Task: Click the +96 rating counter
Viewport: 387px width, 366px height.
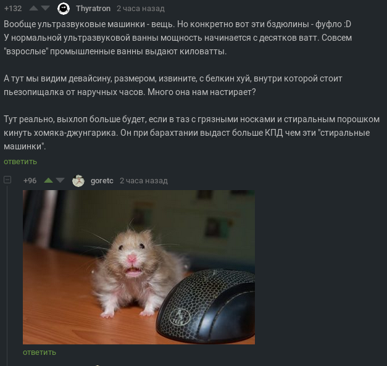Action: [30, 181]
